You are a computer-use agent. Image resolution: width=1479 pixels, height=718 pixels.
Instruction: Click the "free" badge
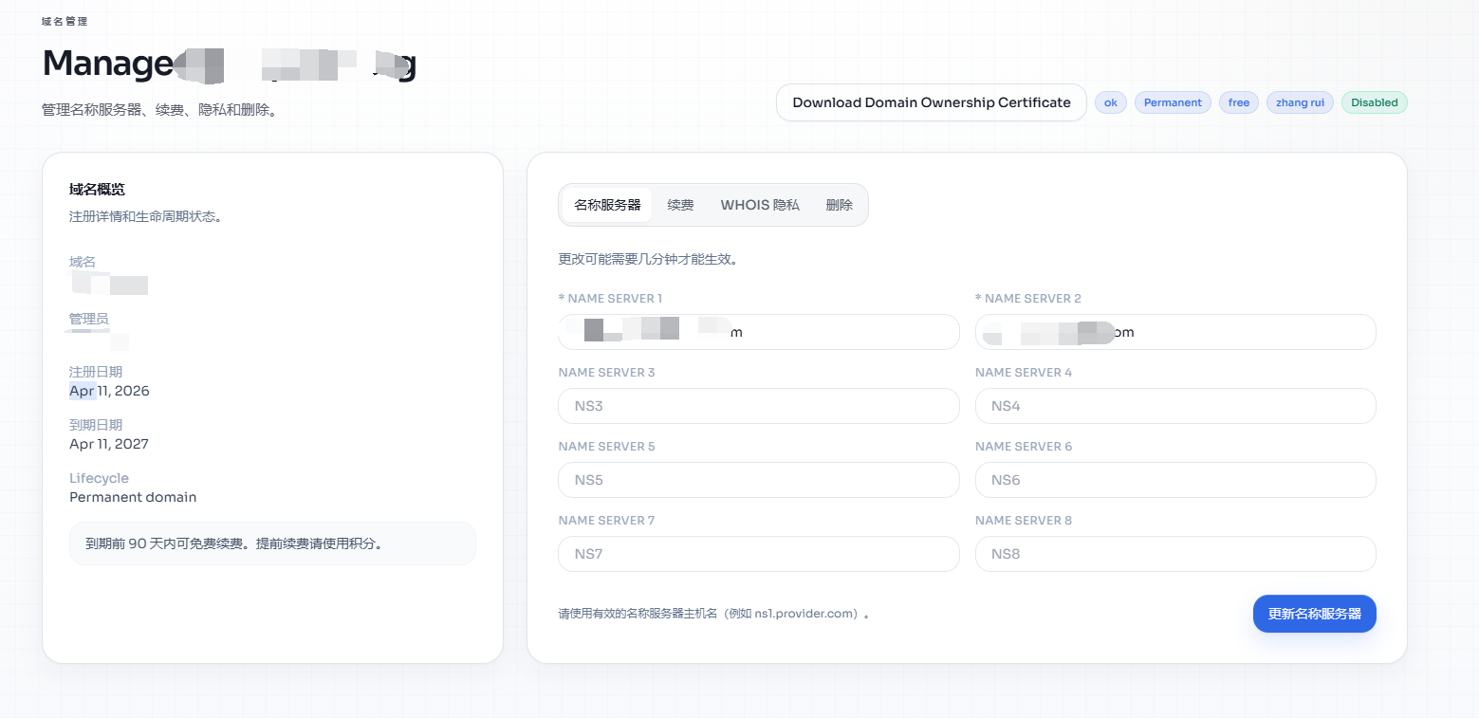coord(1238,102)
